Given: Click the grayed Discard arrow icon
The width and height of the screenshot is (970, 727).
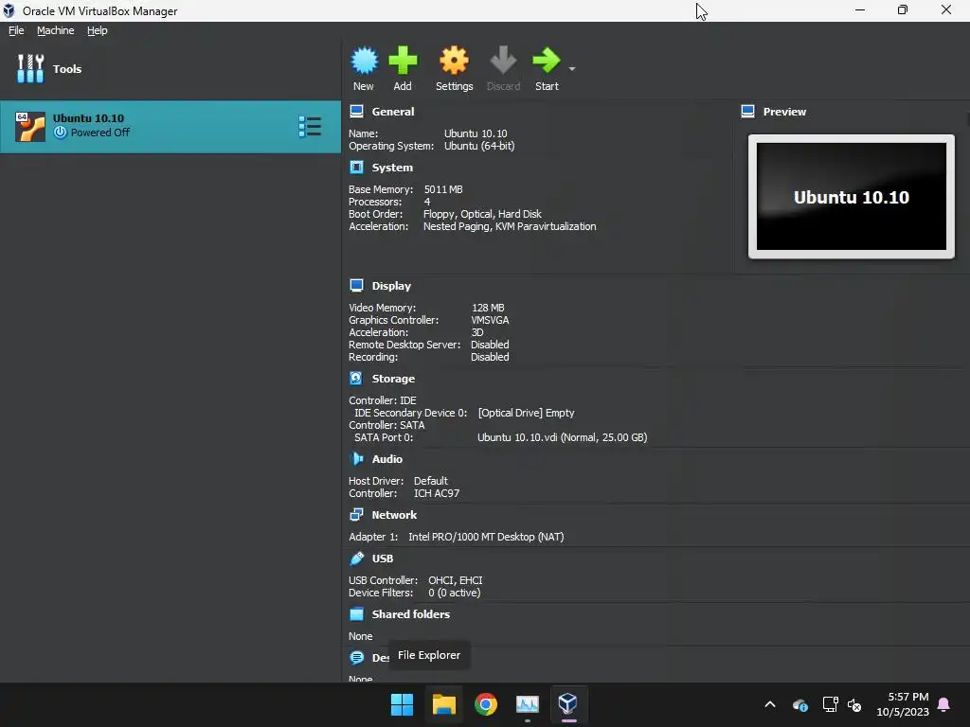Looking at the screenshot, I should (503, 61).
